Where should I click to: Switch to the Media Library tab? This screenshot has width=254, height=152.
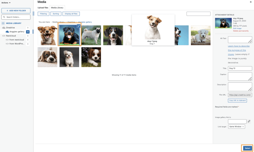57,8
